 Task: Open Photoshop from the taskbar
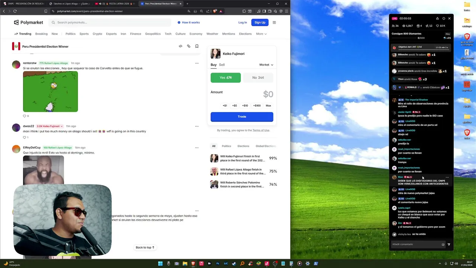click(218, 264)
